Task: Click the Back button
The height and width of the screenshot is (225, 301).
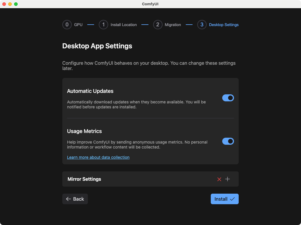Action: click(x=75, y=199)
